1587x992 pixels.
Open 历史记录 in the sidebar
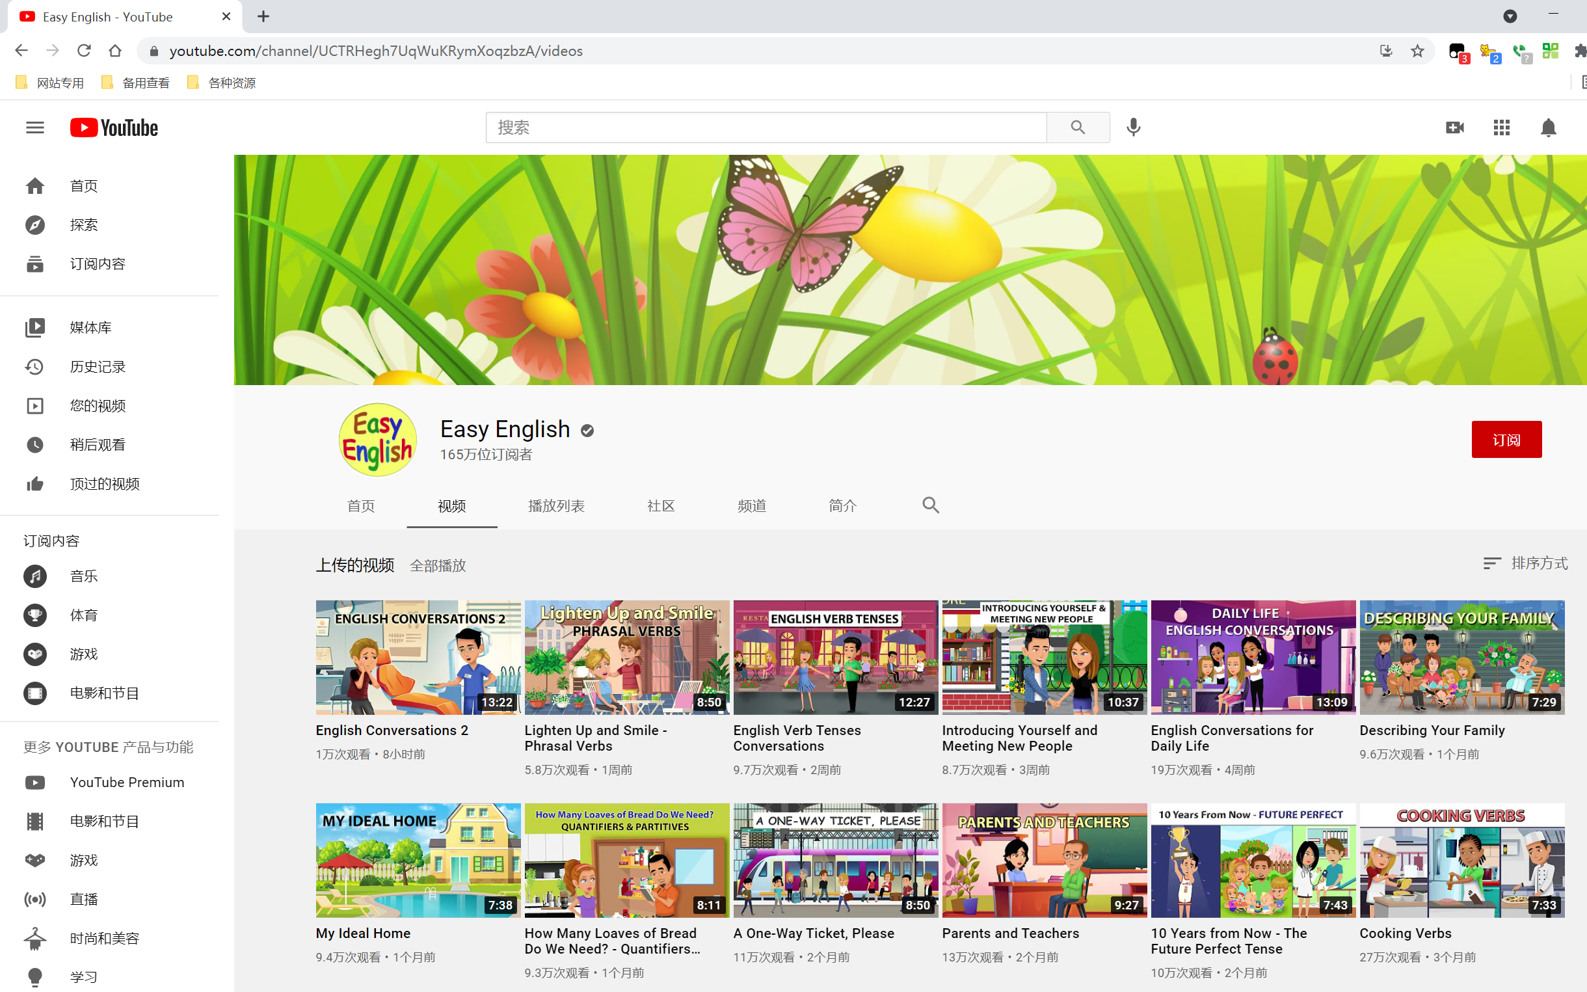[x=109, y=367]
